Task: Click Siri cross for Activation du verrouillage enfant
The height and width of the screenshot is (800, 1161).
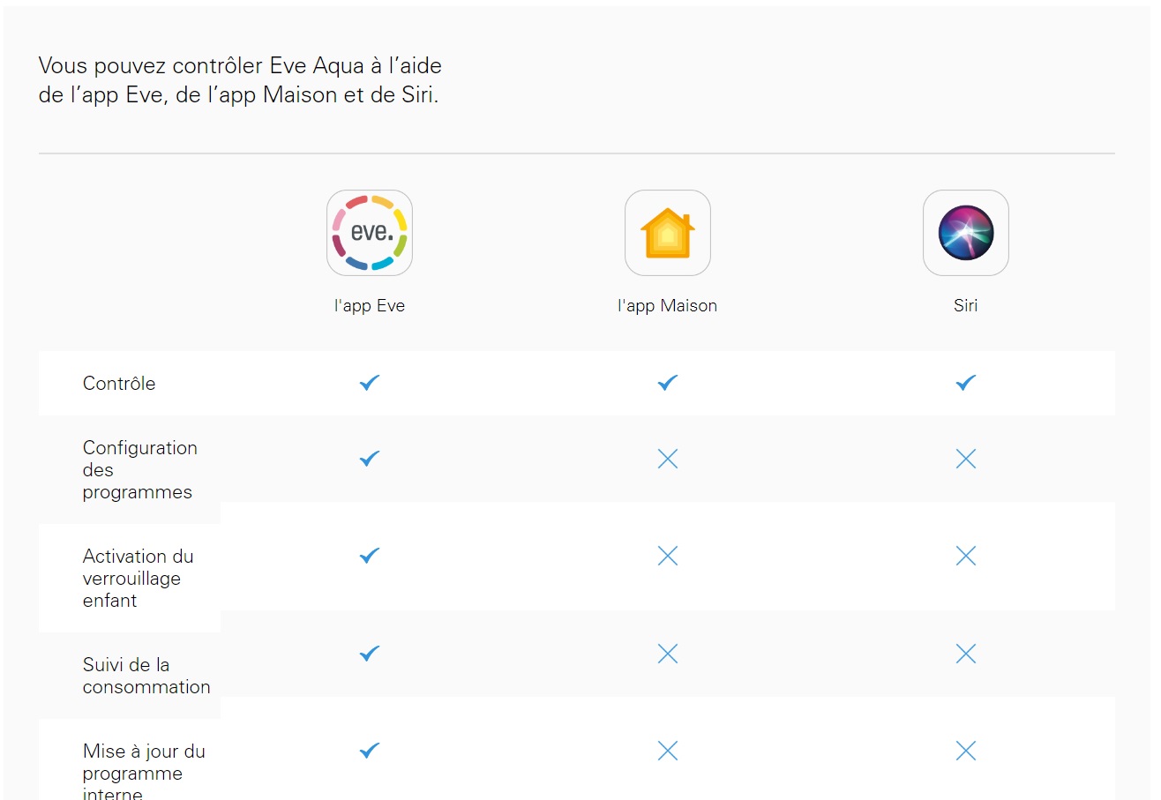Action: coord(966,556)
